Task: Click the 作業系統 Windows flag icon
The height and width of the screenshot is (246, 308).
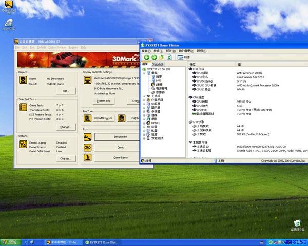Action: [x=148, y=100]
